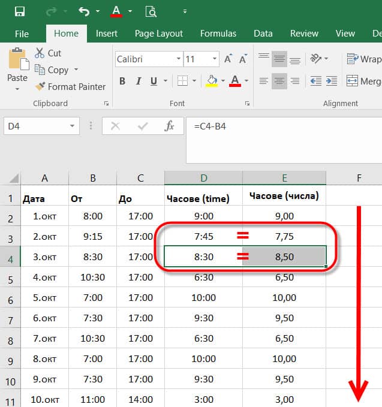Screen dimensions: 382x407
Task: Click the Insert Function fx icon
Action: tap(169, 126)
